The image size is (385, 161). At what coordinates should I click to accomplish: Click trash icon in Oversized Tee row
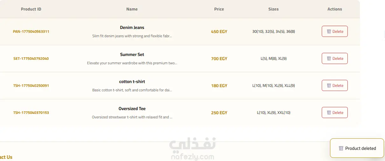click(x=329, y=113)
